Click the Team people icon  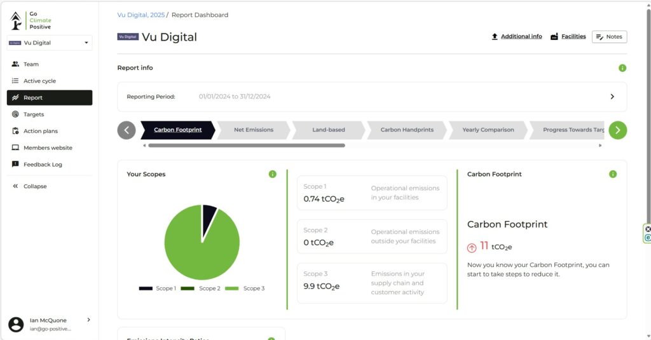[x=15, y=64]
